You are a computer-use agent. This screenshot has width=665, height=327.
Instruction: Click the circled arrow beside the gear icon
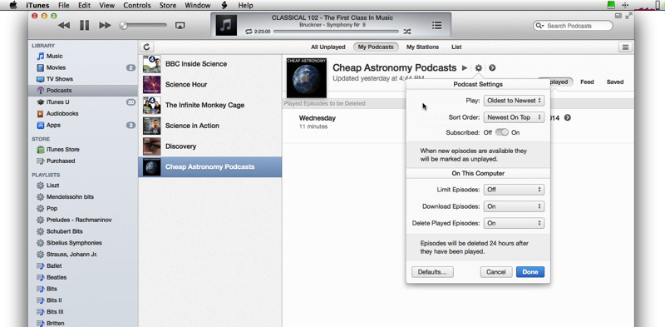point(492,68)
